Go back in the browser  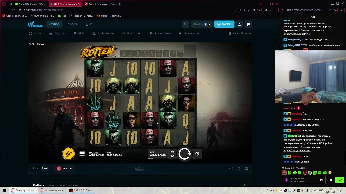pos(4,10)
